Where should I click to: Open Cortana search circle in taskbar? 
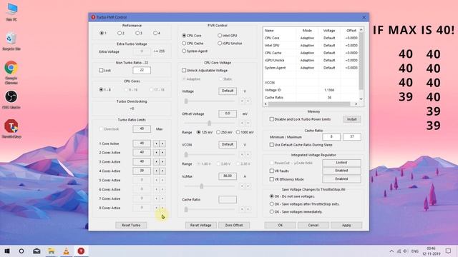pyautogui.click(x=21, y=251)
